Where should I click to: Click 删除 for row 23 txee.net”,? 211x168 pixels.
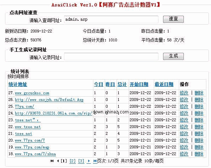pos(199,120)
